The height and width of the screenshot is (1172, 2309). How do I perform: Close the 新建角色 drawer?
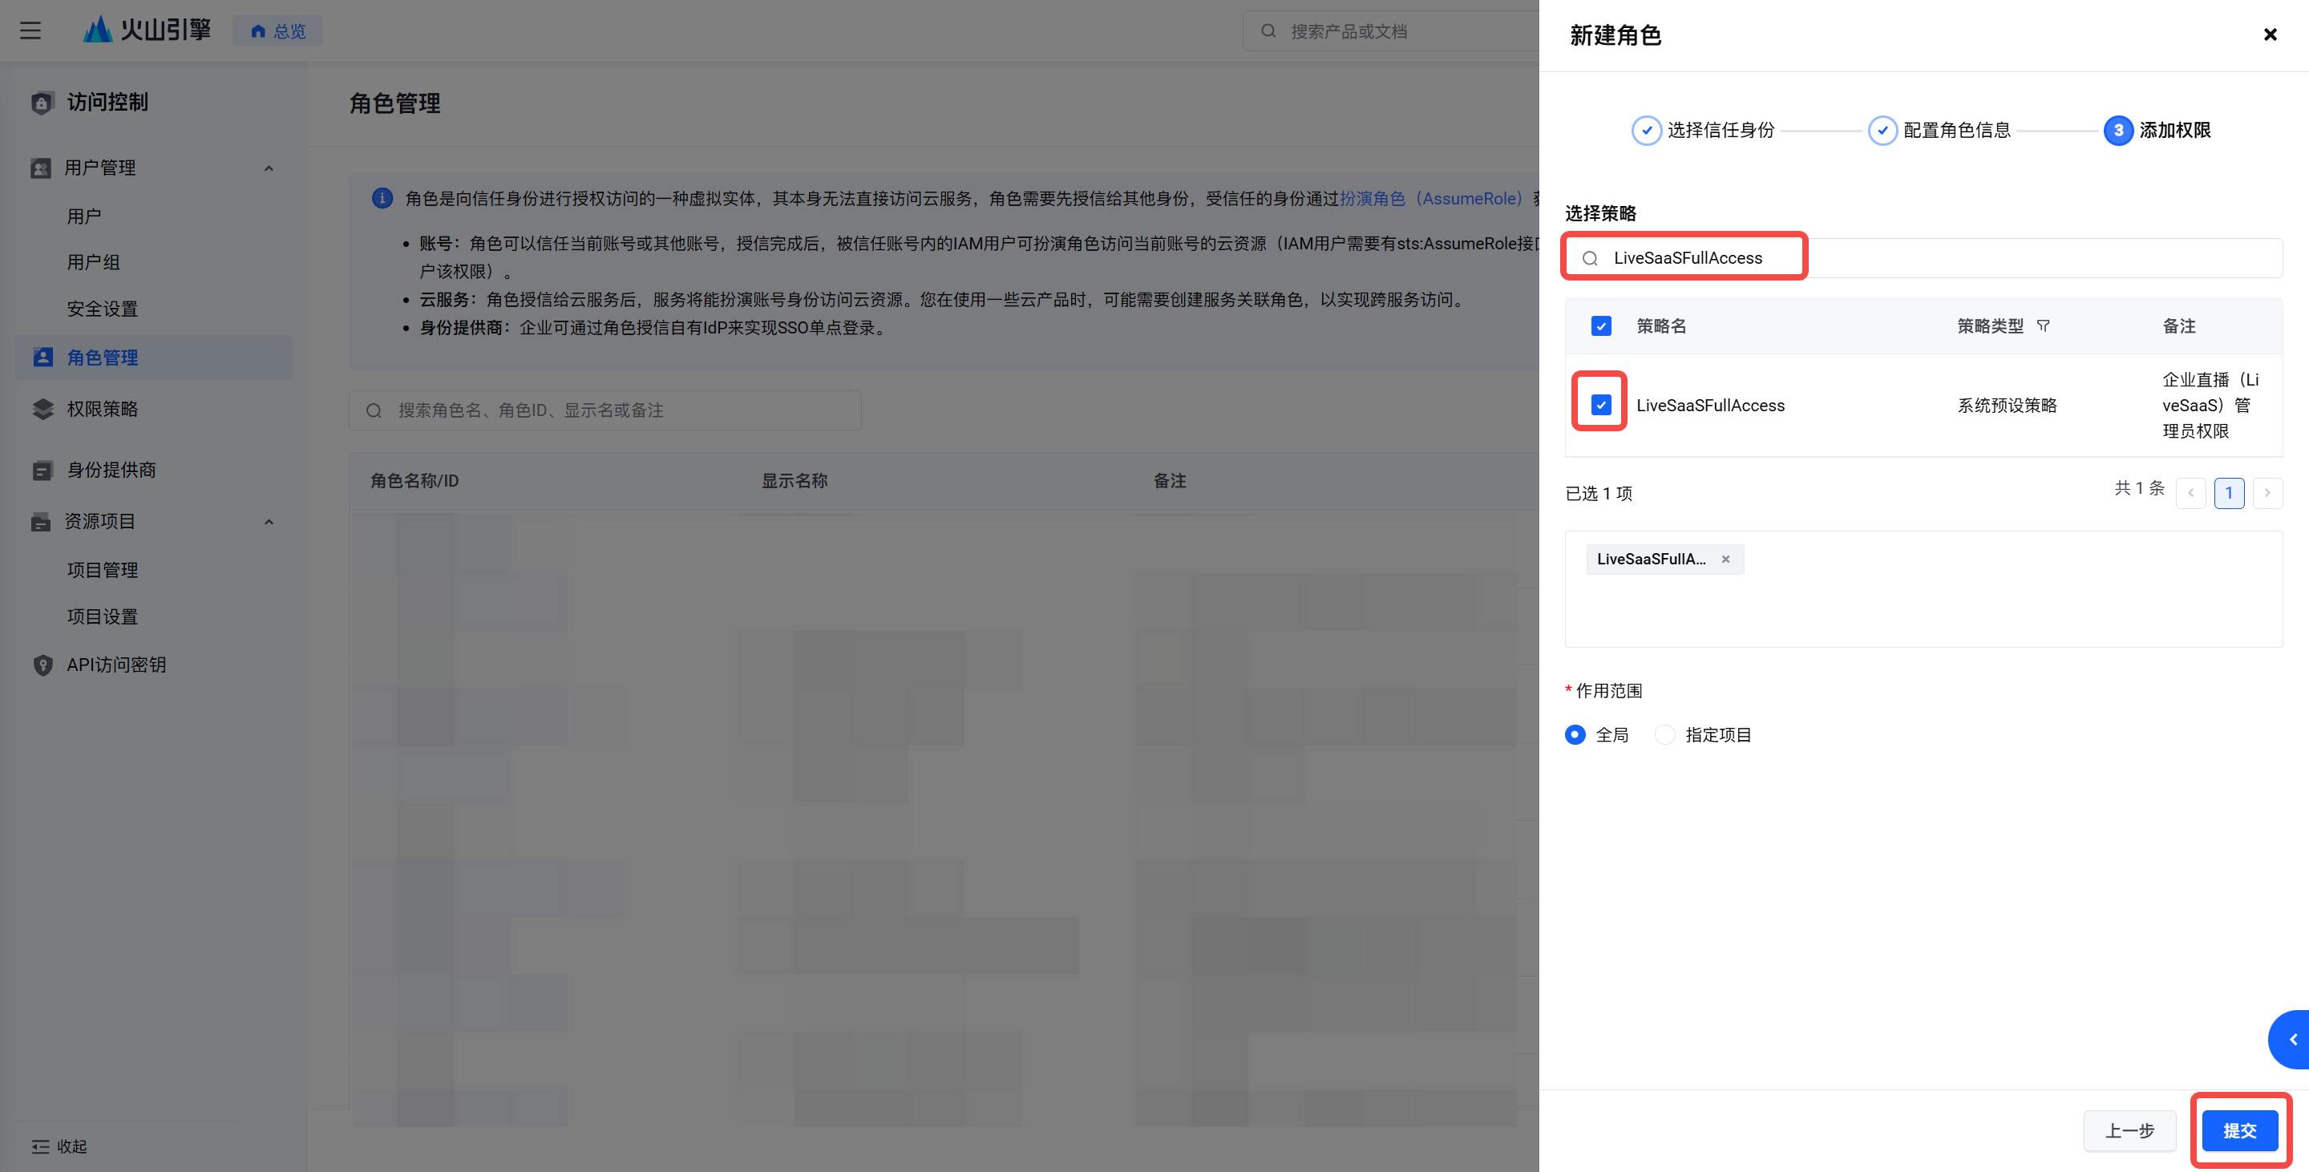2270,35
